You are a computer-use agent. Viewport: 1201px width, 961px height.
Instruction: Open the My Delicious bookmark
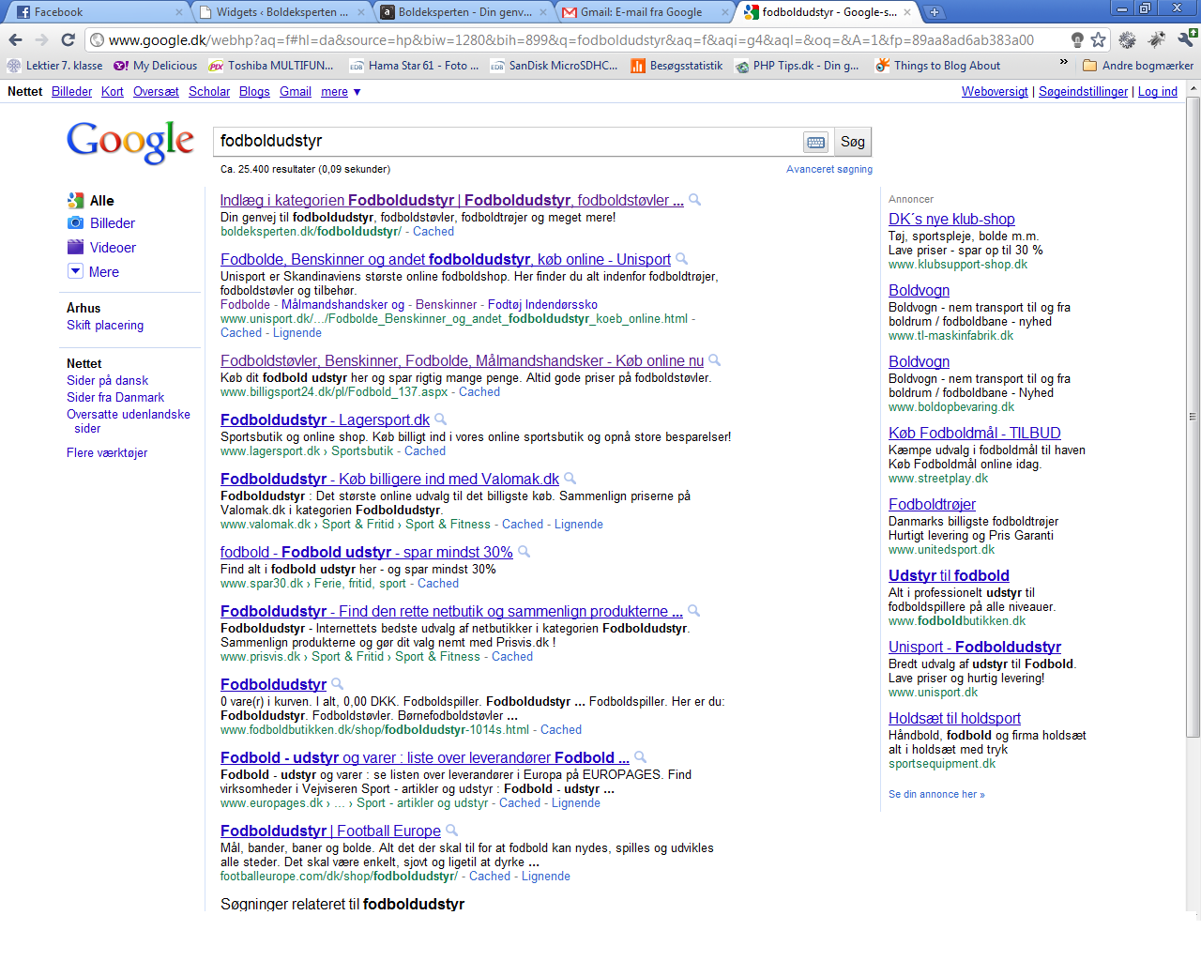(x=155, y=66)
